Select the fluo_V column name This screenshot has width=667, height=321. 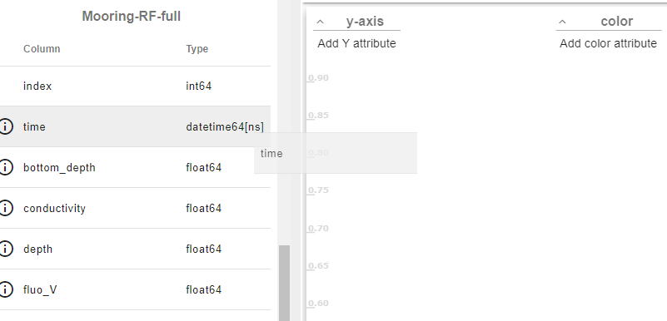(x=40, y=290)
